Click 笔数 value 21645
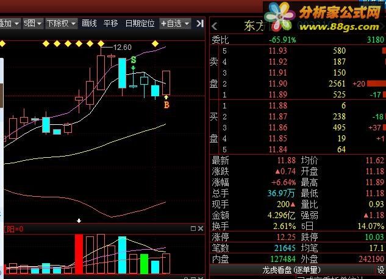 (285, 248)
